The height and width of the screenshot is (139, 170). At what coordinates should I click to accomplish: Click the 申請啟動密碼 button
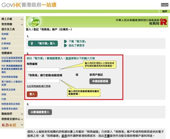pyautogui.click(x=100, y=81)
